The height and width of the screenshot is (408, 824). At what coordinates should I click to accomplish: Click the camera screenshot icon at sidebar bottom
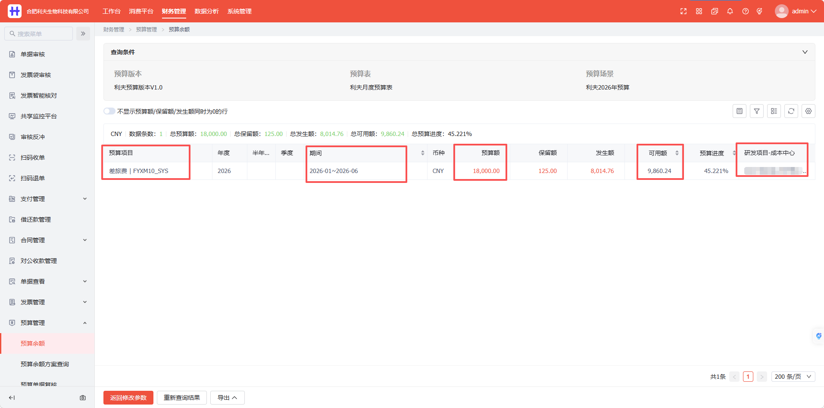point(83,398)
